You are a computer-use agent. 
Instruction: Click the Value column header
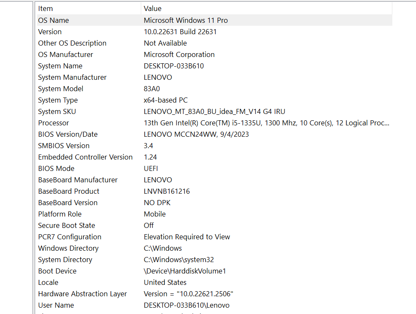click(x=153, y=8)
